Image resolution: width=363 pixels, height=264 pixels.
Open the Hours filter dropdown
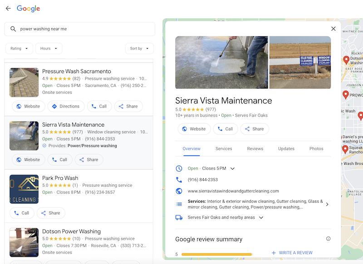(x=49, y=49)
